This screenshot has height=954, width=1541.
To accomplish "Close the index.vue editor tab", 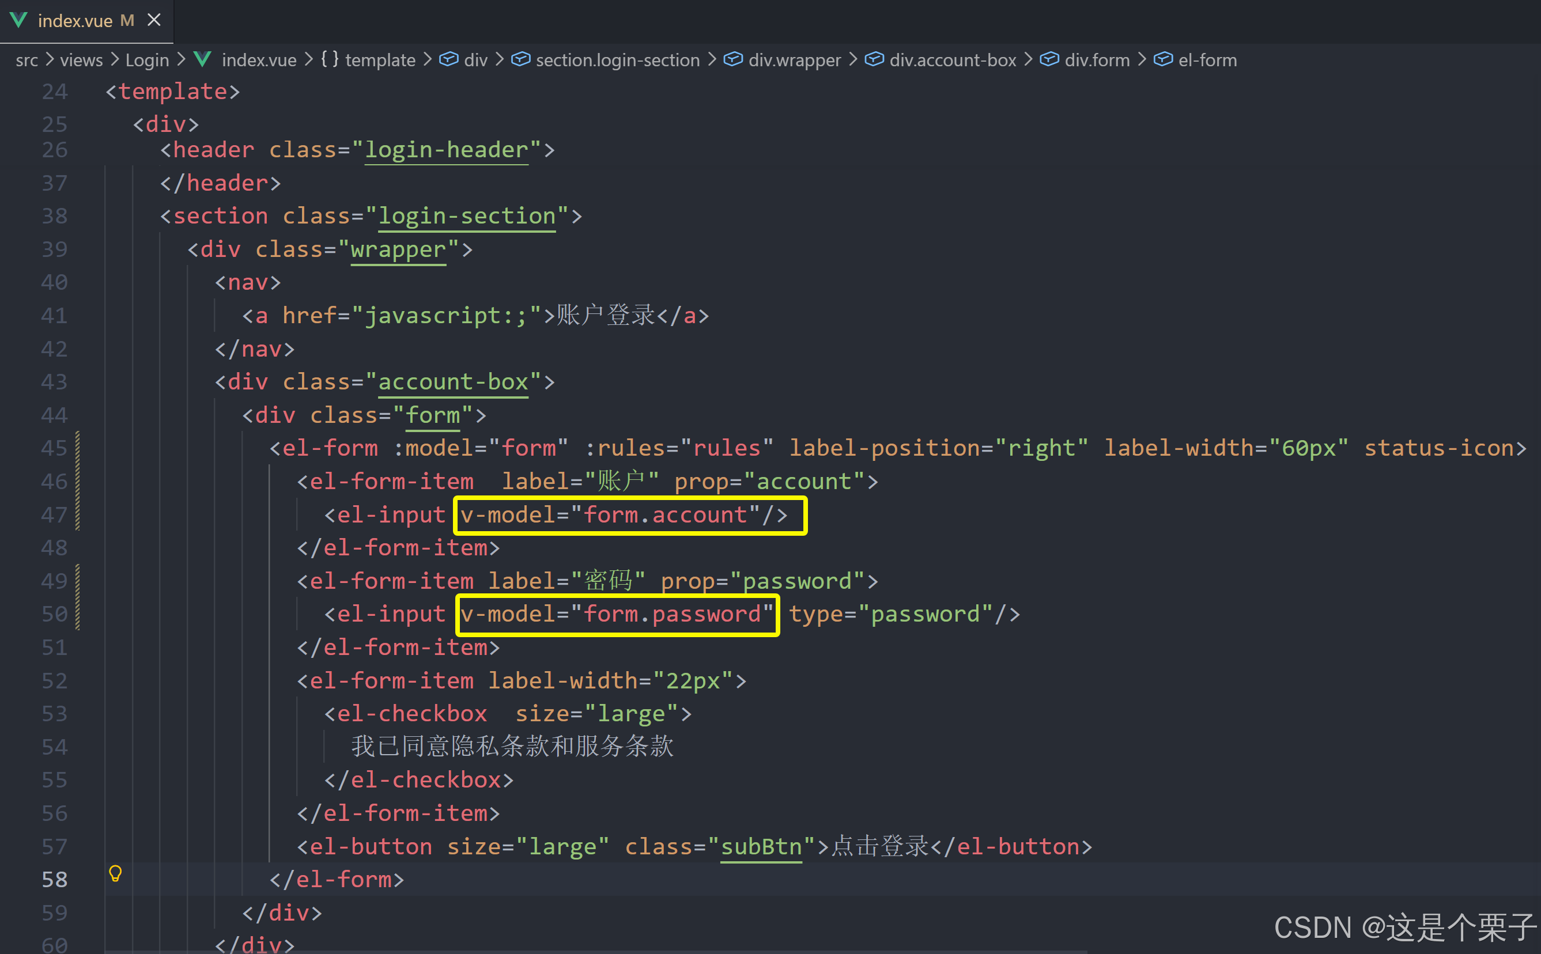I will tap(154, 20).
